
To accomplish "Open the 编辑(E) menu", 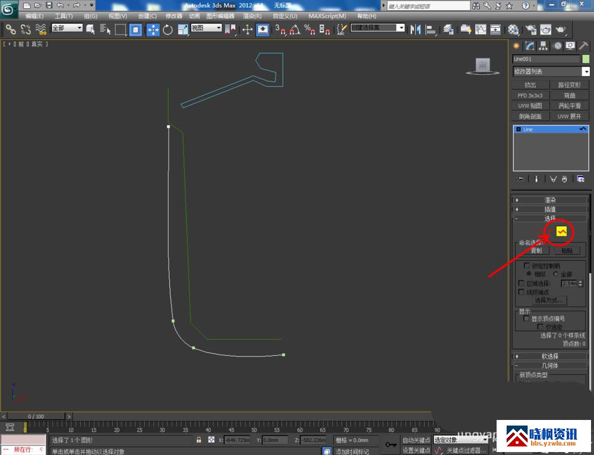I will pos(34,16).
